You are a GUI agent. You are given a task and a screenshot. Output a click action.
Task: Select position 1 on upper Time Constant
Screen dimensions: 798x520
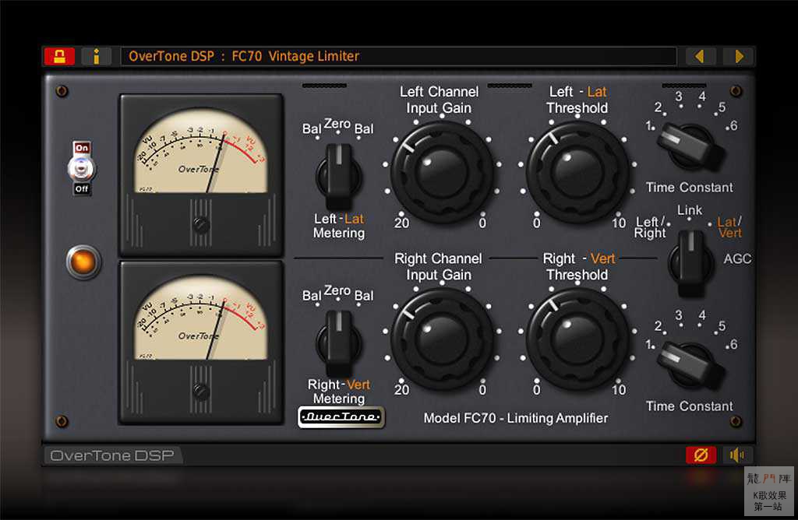click(648, 125)
